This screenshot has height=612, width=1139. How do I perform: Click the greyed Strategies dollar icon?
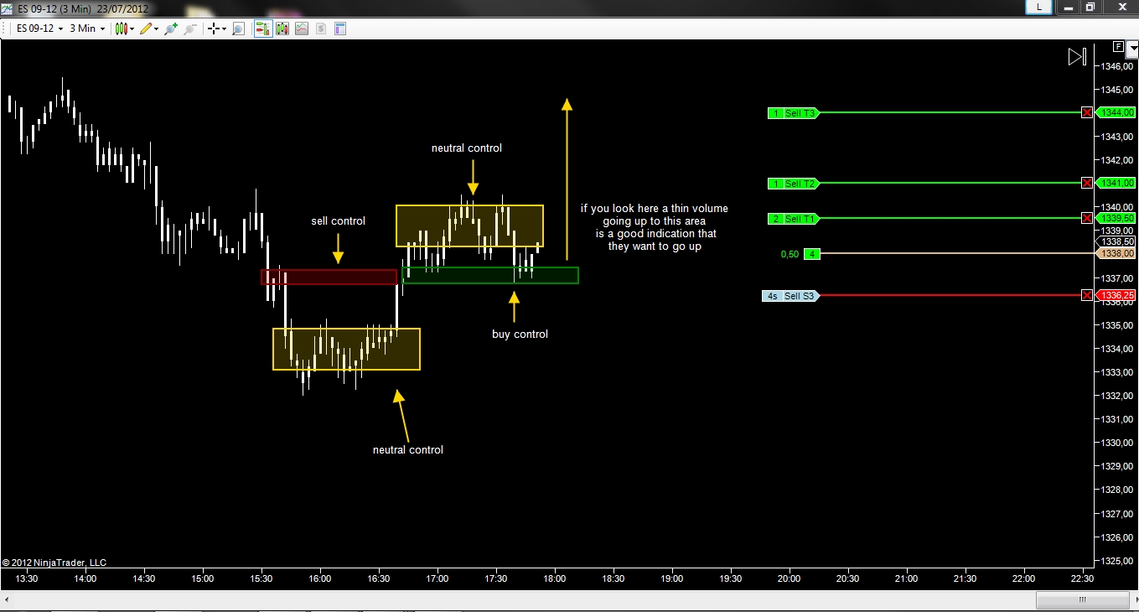[321, 29]
